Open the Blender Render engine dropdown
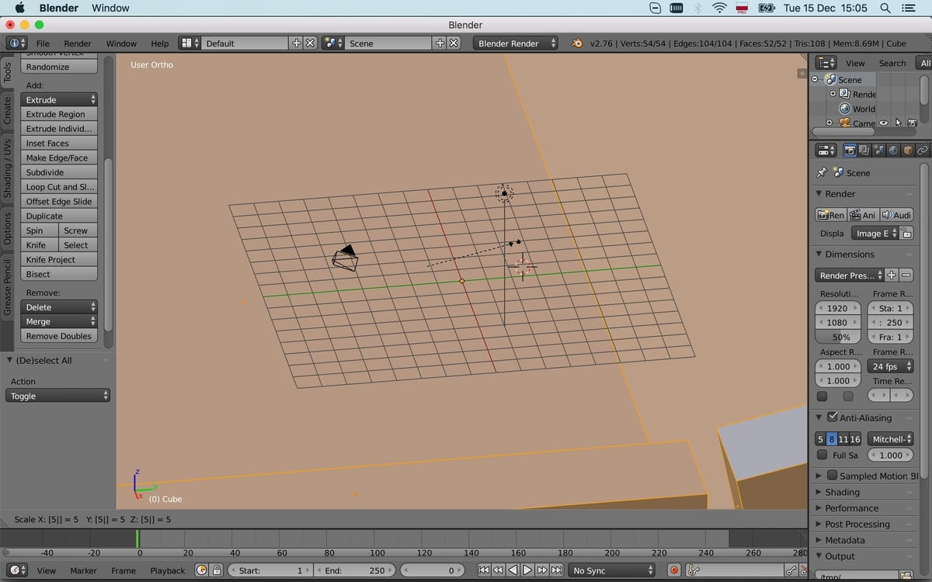Screen dimensions: 932x582 [516, 43]
